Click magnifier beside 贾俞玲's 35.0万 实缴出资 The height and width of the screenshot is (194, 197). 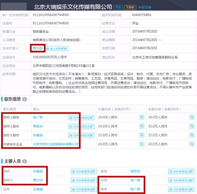[192, 126]
